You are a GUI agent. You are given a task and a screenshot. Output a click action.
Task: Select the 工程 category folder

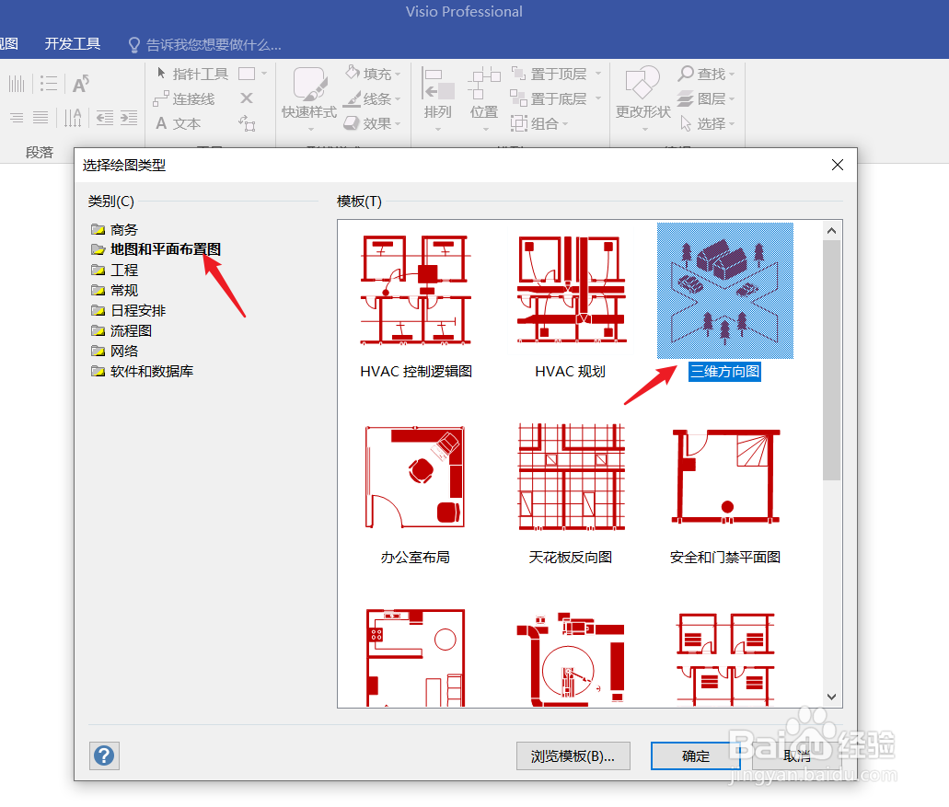point(114,270)
